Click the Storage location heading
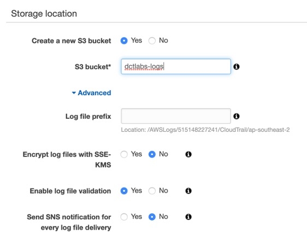The height and width of the screenshot is (244, 307). [44, 14]
